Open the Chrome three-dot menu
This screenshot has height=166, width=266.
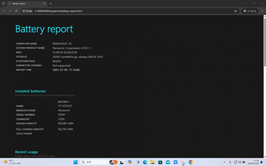tap(262, 11)
